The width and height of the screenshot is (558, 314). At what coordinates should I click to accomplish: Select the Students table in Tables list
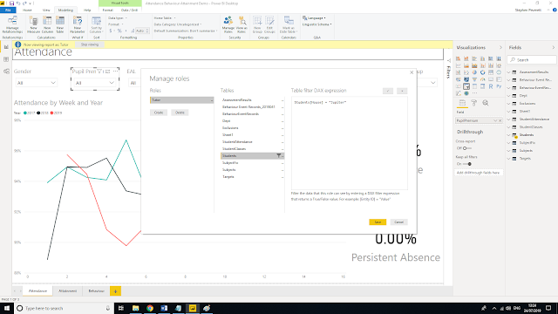point(252,155)
